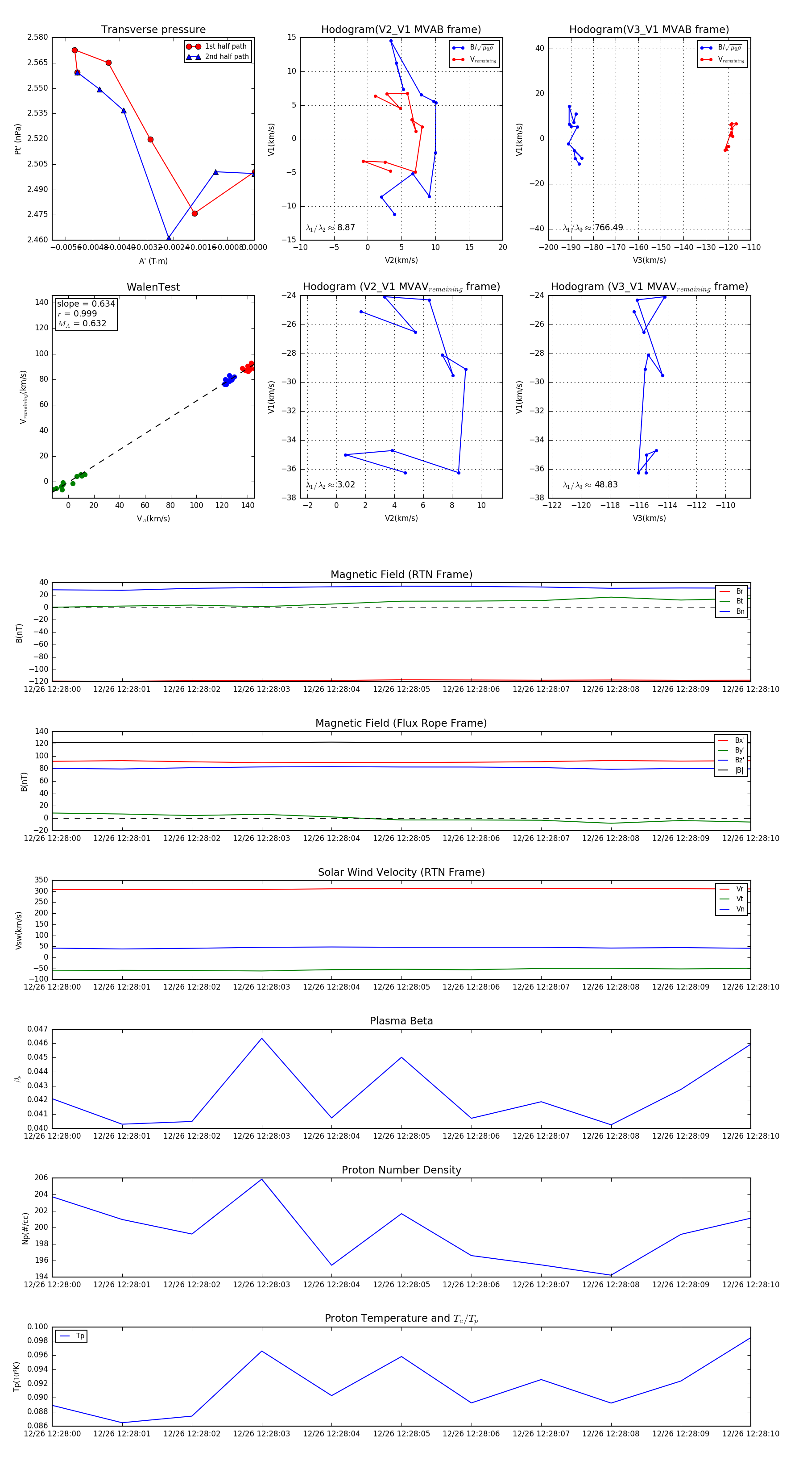Image resolution: width=803 pixels, height=1473 pixels.
Task: Click the λ1/λ3 ≈ 766.49 annotation
Action: click(x=593, y=228)
